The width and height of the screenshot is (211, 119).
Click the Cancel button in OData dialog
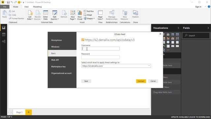pyautogui.click(x=153, y=81)
